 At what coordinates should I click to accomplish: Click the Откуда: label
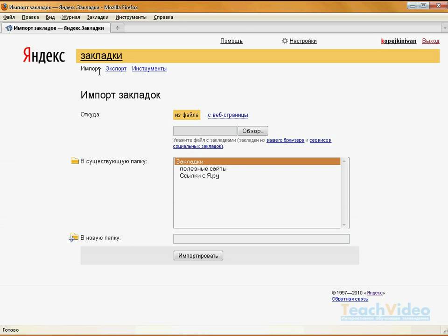(x=91, y=115)
